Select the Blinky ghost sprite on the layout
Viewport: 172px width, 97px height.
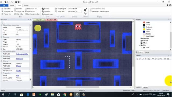point(78,27)
